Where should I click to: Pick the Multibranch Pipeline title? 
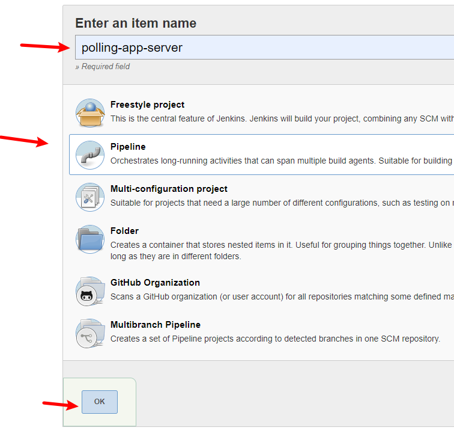[x=156, y=325]
